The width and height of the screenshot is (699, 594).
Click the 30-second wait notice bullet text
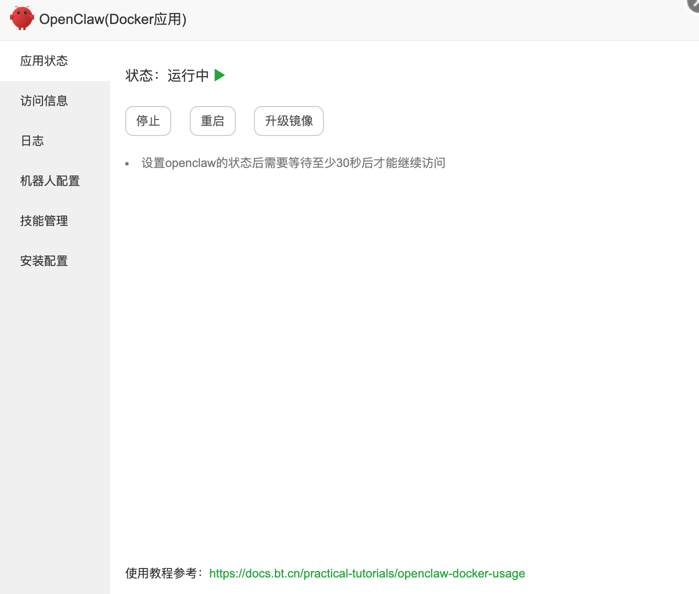tap(293, 163)
